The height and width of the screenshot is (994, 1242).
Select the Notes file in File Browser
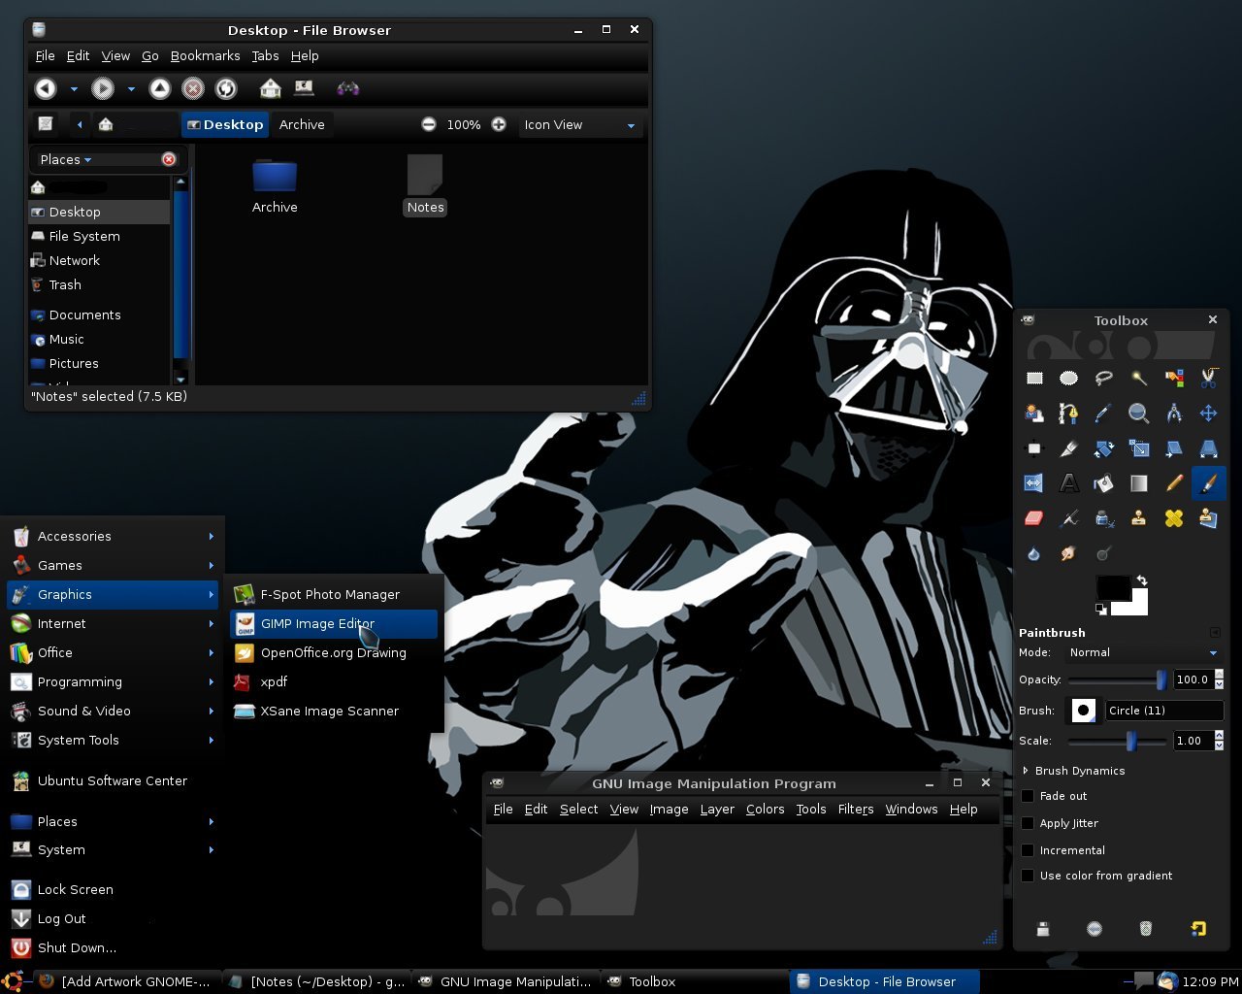425,184
